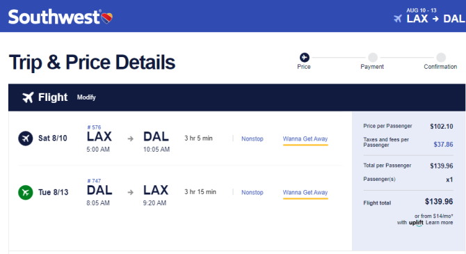
Task: Click Wanna Get Away fare for flight 747
Action: (x=305, y=193)
